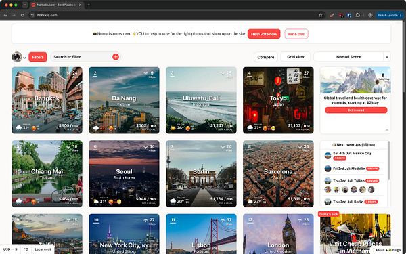The height and width of the screenshot is (254, 406).
Task: Click the red plus icon in search filter
Action: coord(116,56)
